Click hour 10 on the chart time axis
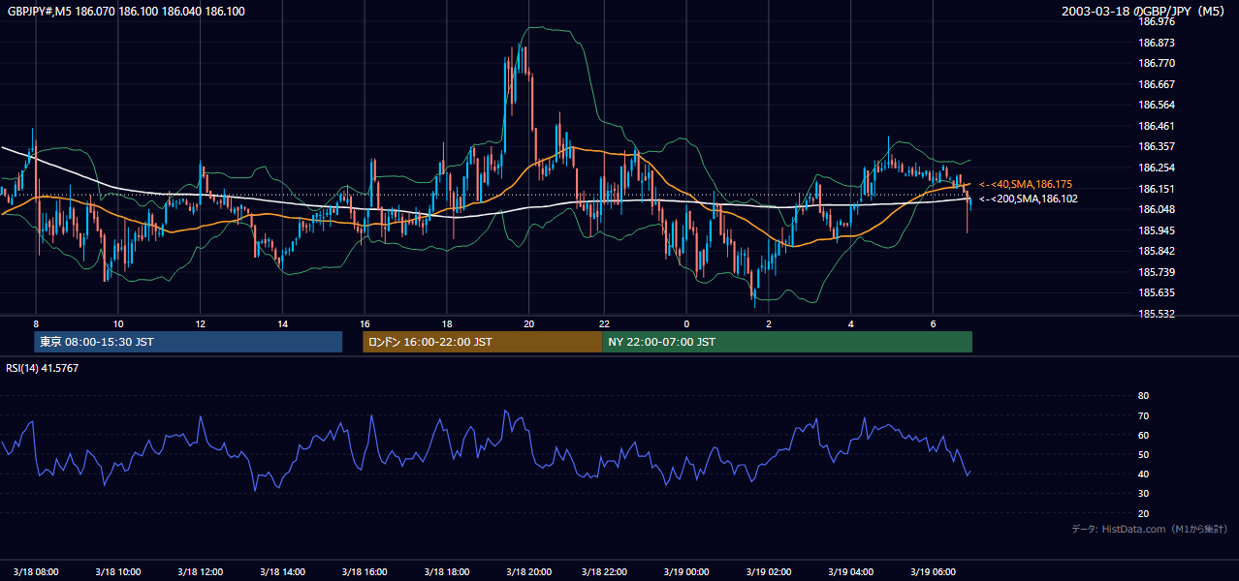Image resolution: width=1239 pixels, height=581 pixels. [117, 323]
